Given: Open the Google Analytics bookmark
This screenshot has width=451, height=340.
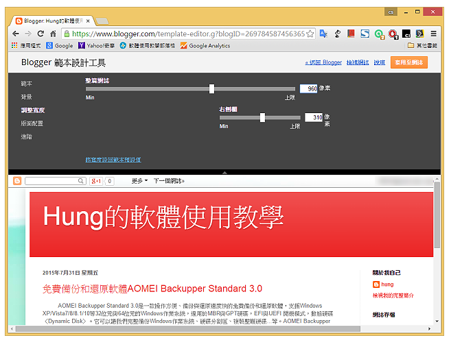Looking at the screenshot, I should pos(205,45).
